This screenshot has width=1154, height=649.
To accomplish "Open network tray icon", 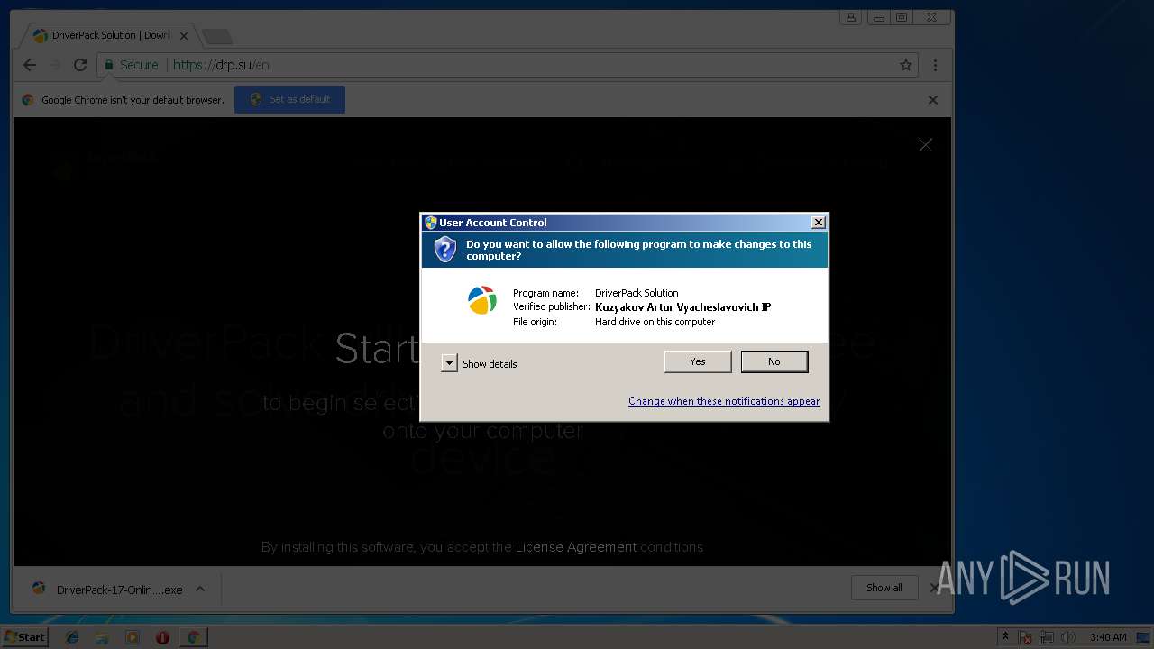I will click(1047, 637).
